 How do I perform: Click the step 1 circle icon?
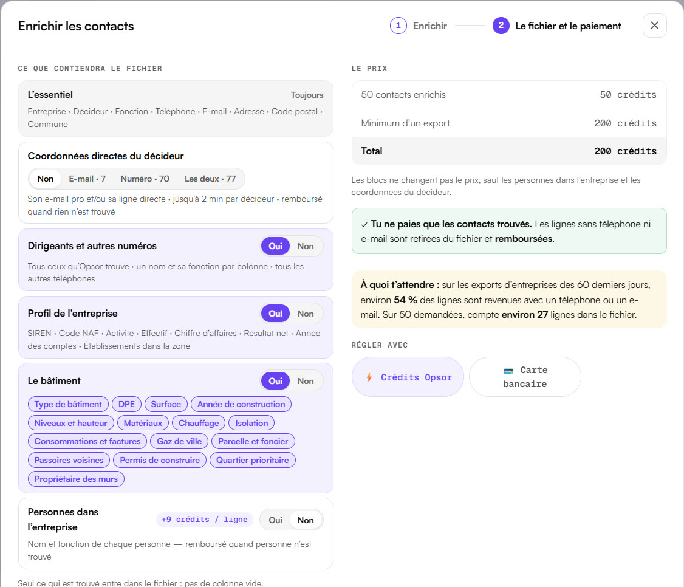pyautogui.click(x=398, y=26)
